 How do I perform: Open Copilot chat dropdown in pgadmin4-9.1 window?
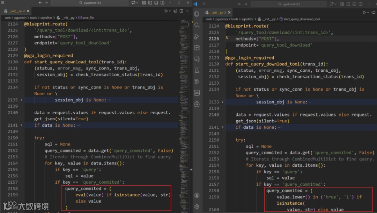coord(137,3)
